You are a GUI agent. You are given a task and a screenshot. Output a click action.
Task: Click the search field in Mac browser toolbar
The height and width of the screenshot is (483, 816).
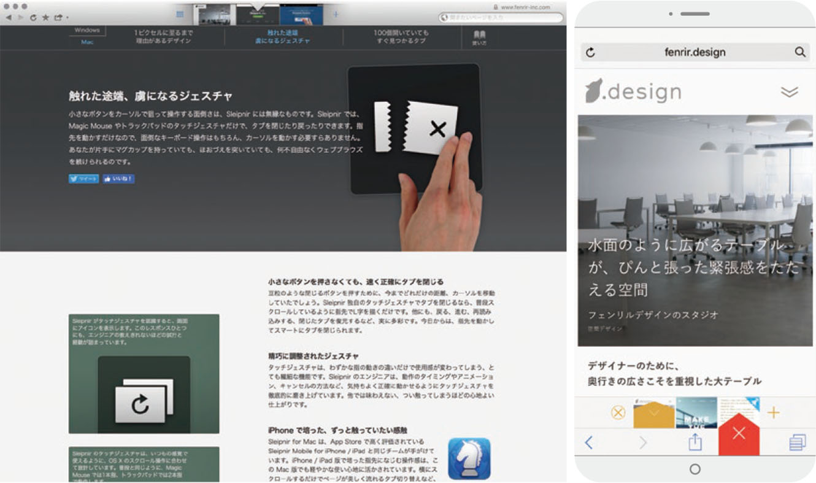click(x=501, y=18)
